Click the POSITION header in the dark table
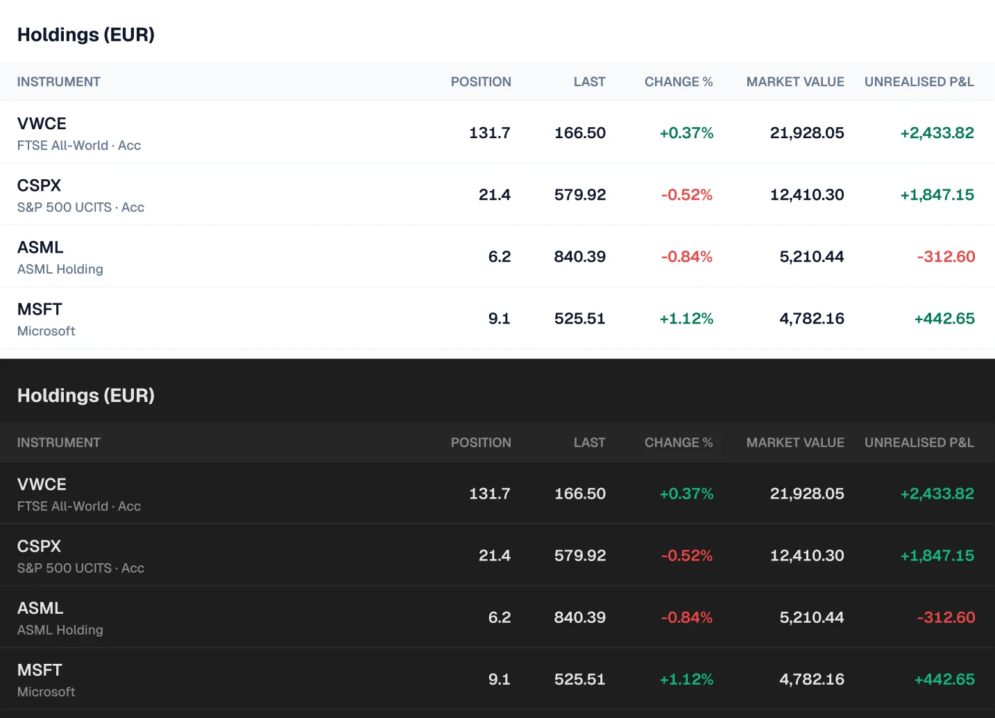Screen dimensions: 995x718 481,443
